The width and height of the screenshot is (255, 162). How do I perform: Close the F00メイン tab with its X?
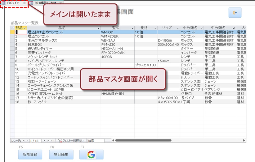pos(25,3)
